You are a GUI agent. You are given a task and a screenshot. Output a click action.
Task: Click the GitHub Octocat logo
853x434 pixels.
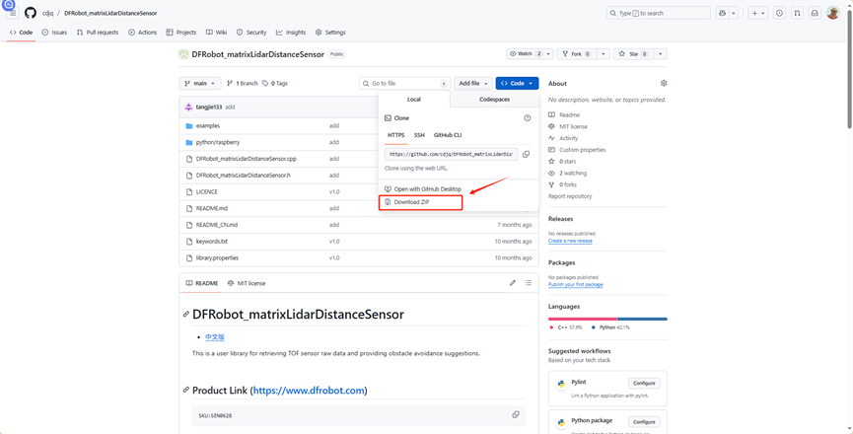[x=30, y=13]
